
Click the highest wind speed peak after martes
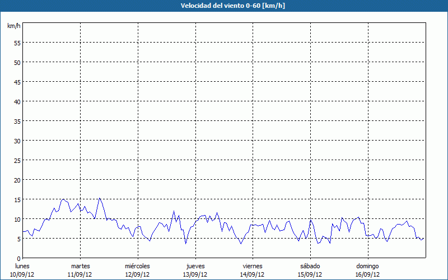tap(100, 198)
